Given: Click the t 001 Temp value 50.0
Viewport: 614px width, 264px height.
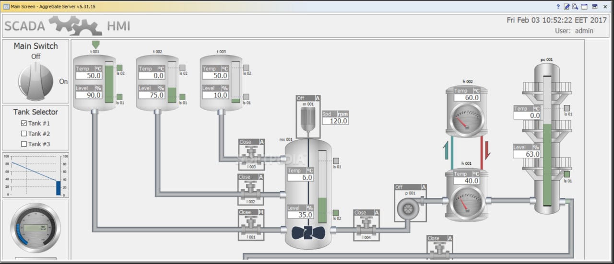Looking at the screenshot, I should tap(89, 76).
